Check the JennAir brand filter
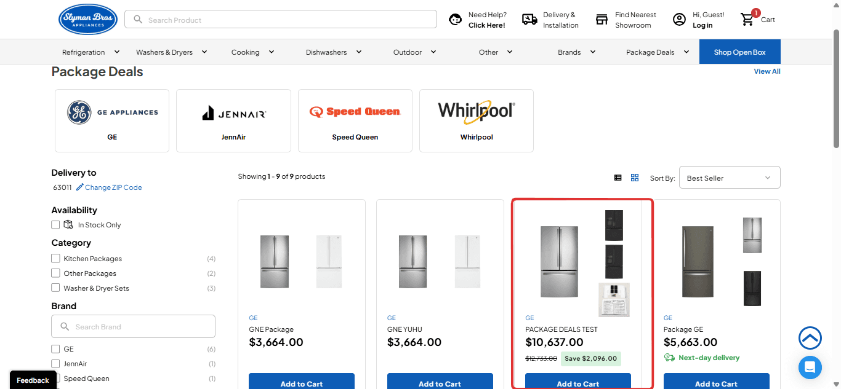The image size is (841, 389). coord(55,364)
